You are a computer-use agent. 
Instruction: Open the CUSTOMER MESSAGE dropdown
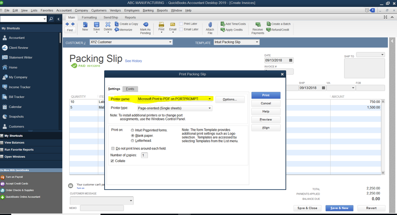131,201
